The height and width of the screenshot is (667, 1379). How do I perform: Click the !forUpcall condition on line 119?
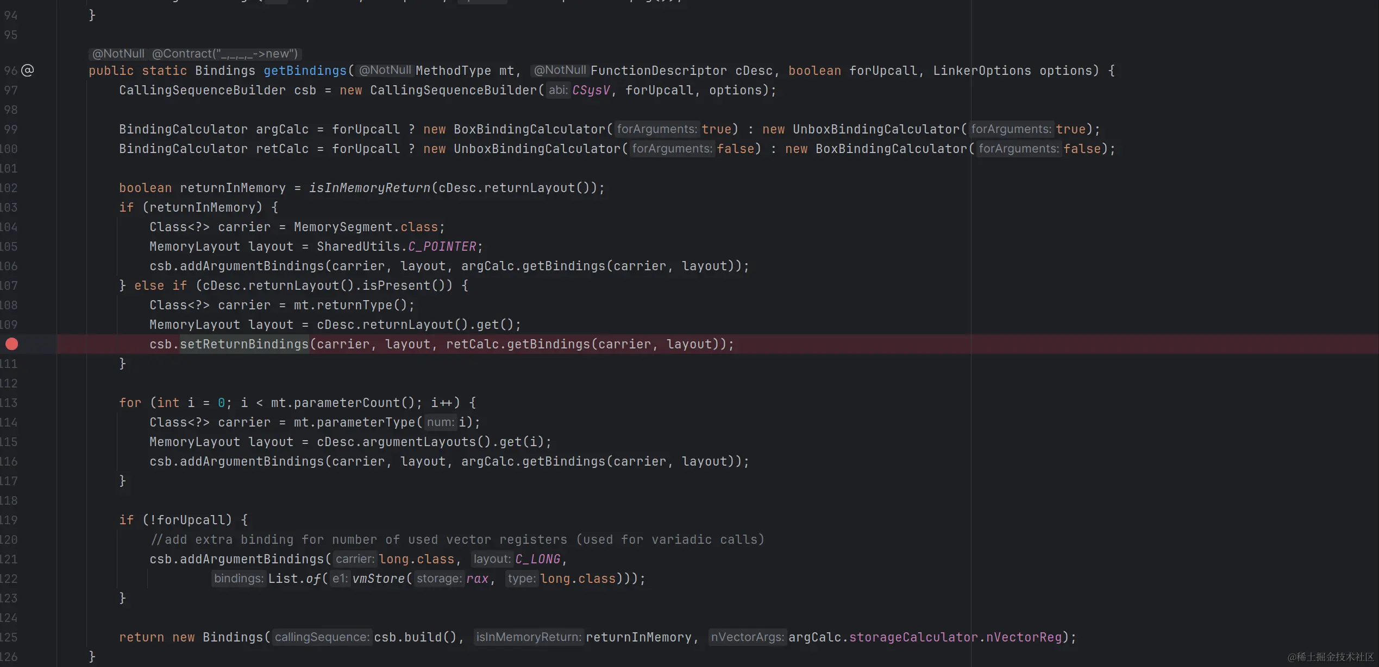click(x=187, y=520)
